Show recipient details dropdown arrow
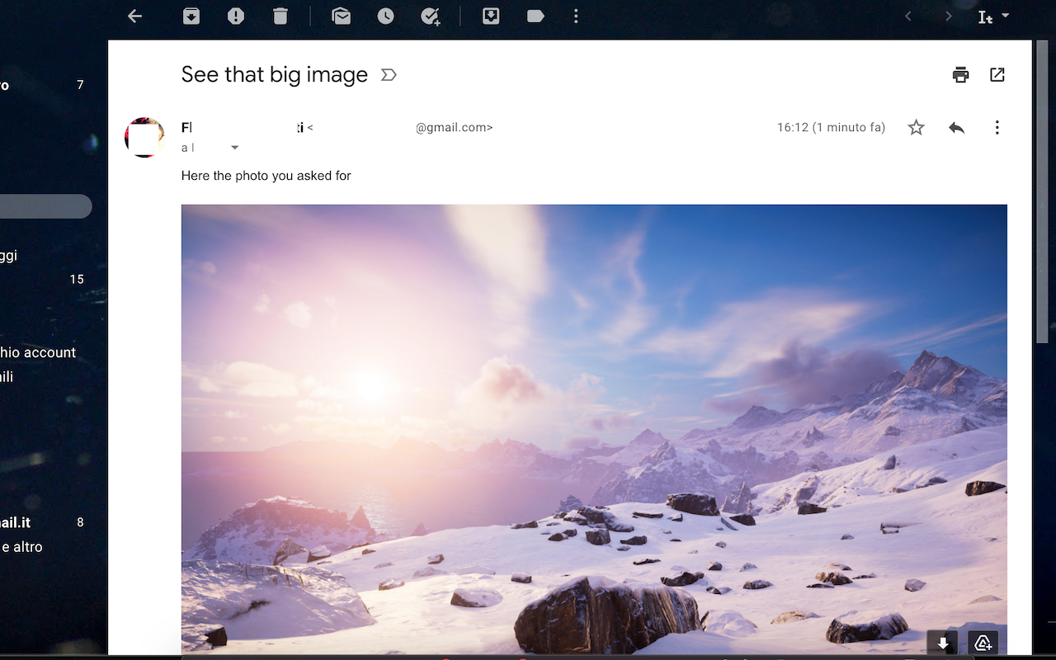This screenshot has height=660, width=1056. 234,148
